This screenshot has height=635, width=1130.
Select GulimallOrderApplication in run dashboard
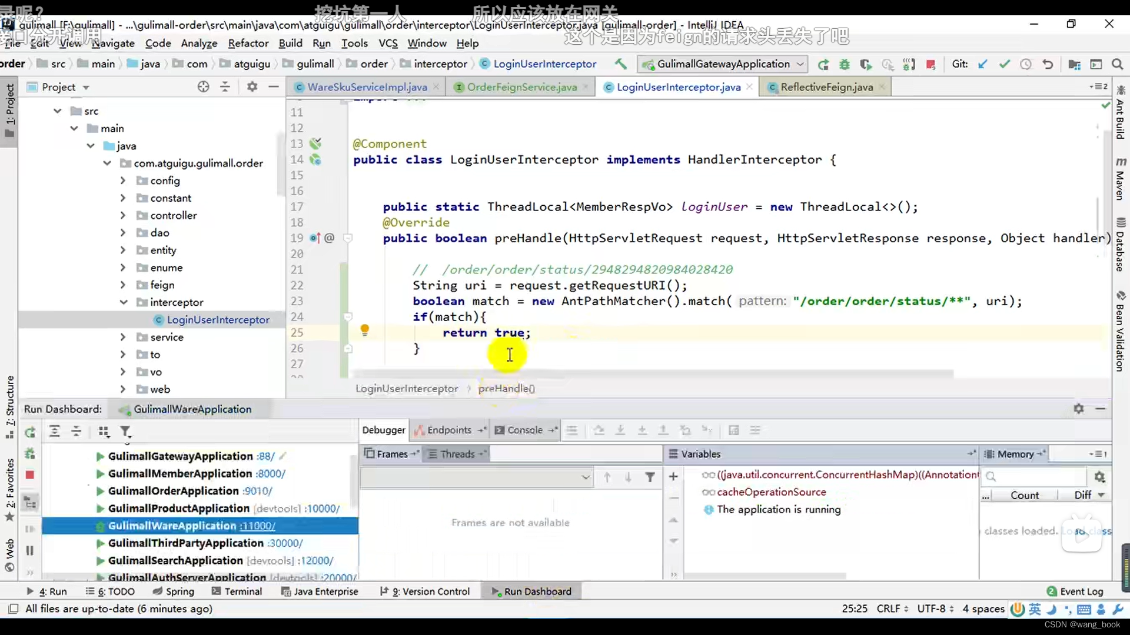[173, 490]
